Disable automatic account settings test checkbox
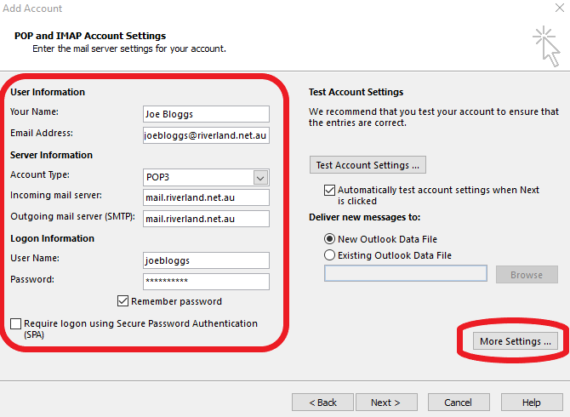 pyautogui.click(x=329, y=191)
